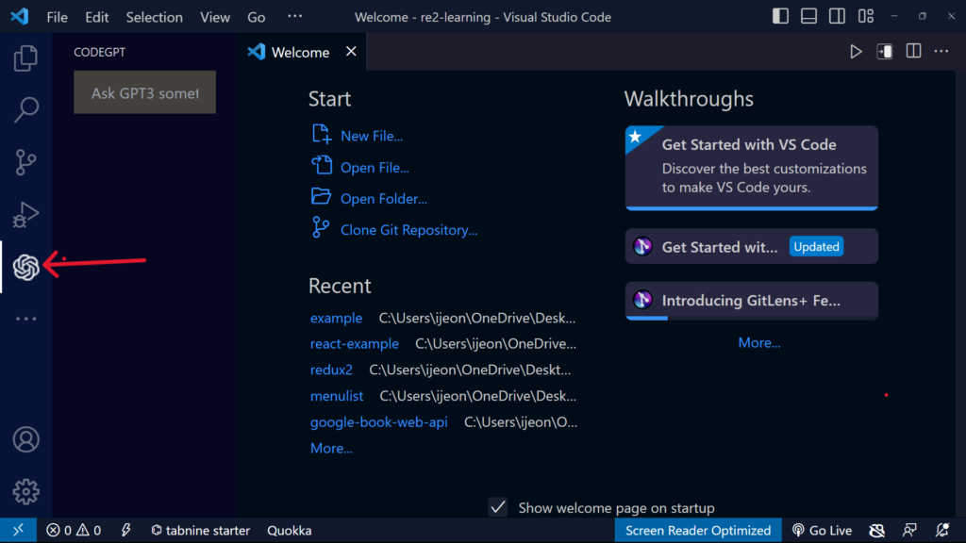966x543 pixels.
Task: Click the Accounts icon in Activity Bar
Action: tap(25, 439)
